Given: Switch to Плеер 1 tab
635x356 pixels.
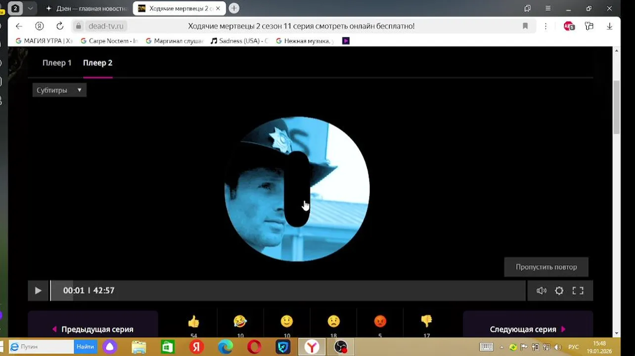Looking at the screenshot, I should click(x=57, y=63).
